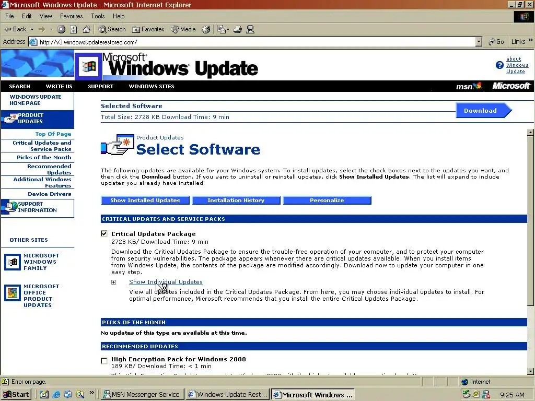Click the Mail toolbar icon
The width and height of the screenshot is (535, 401).
(222, 29)
